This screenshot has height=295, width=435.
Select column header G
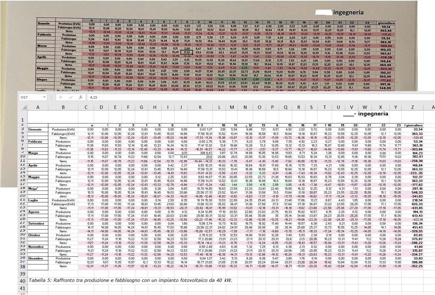pos(141,108)
